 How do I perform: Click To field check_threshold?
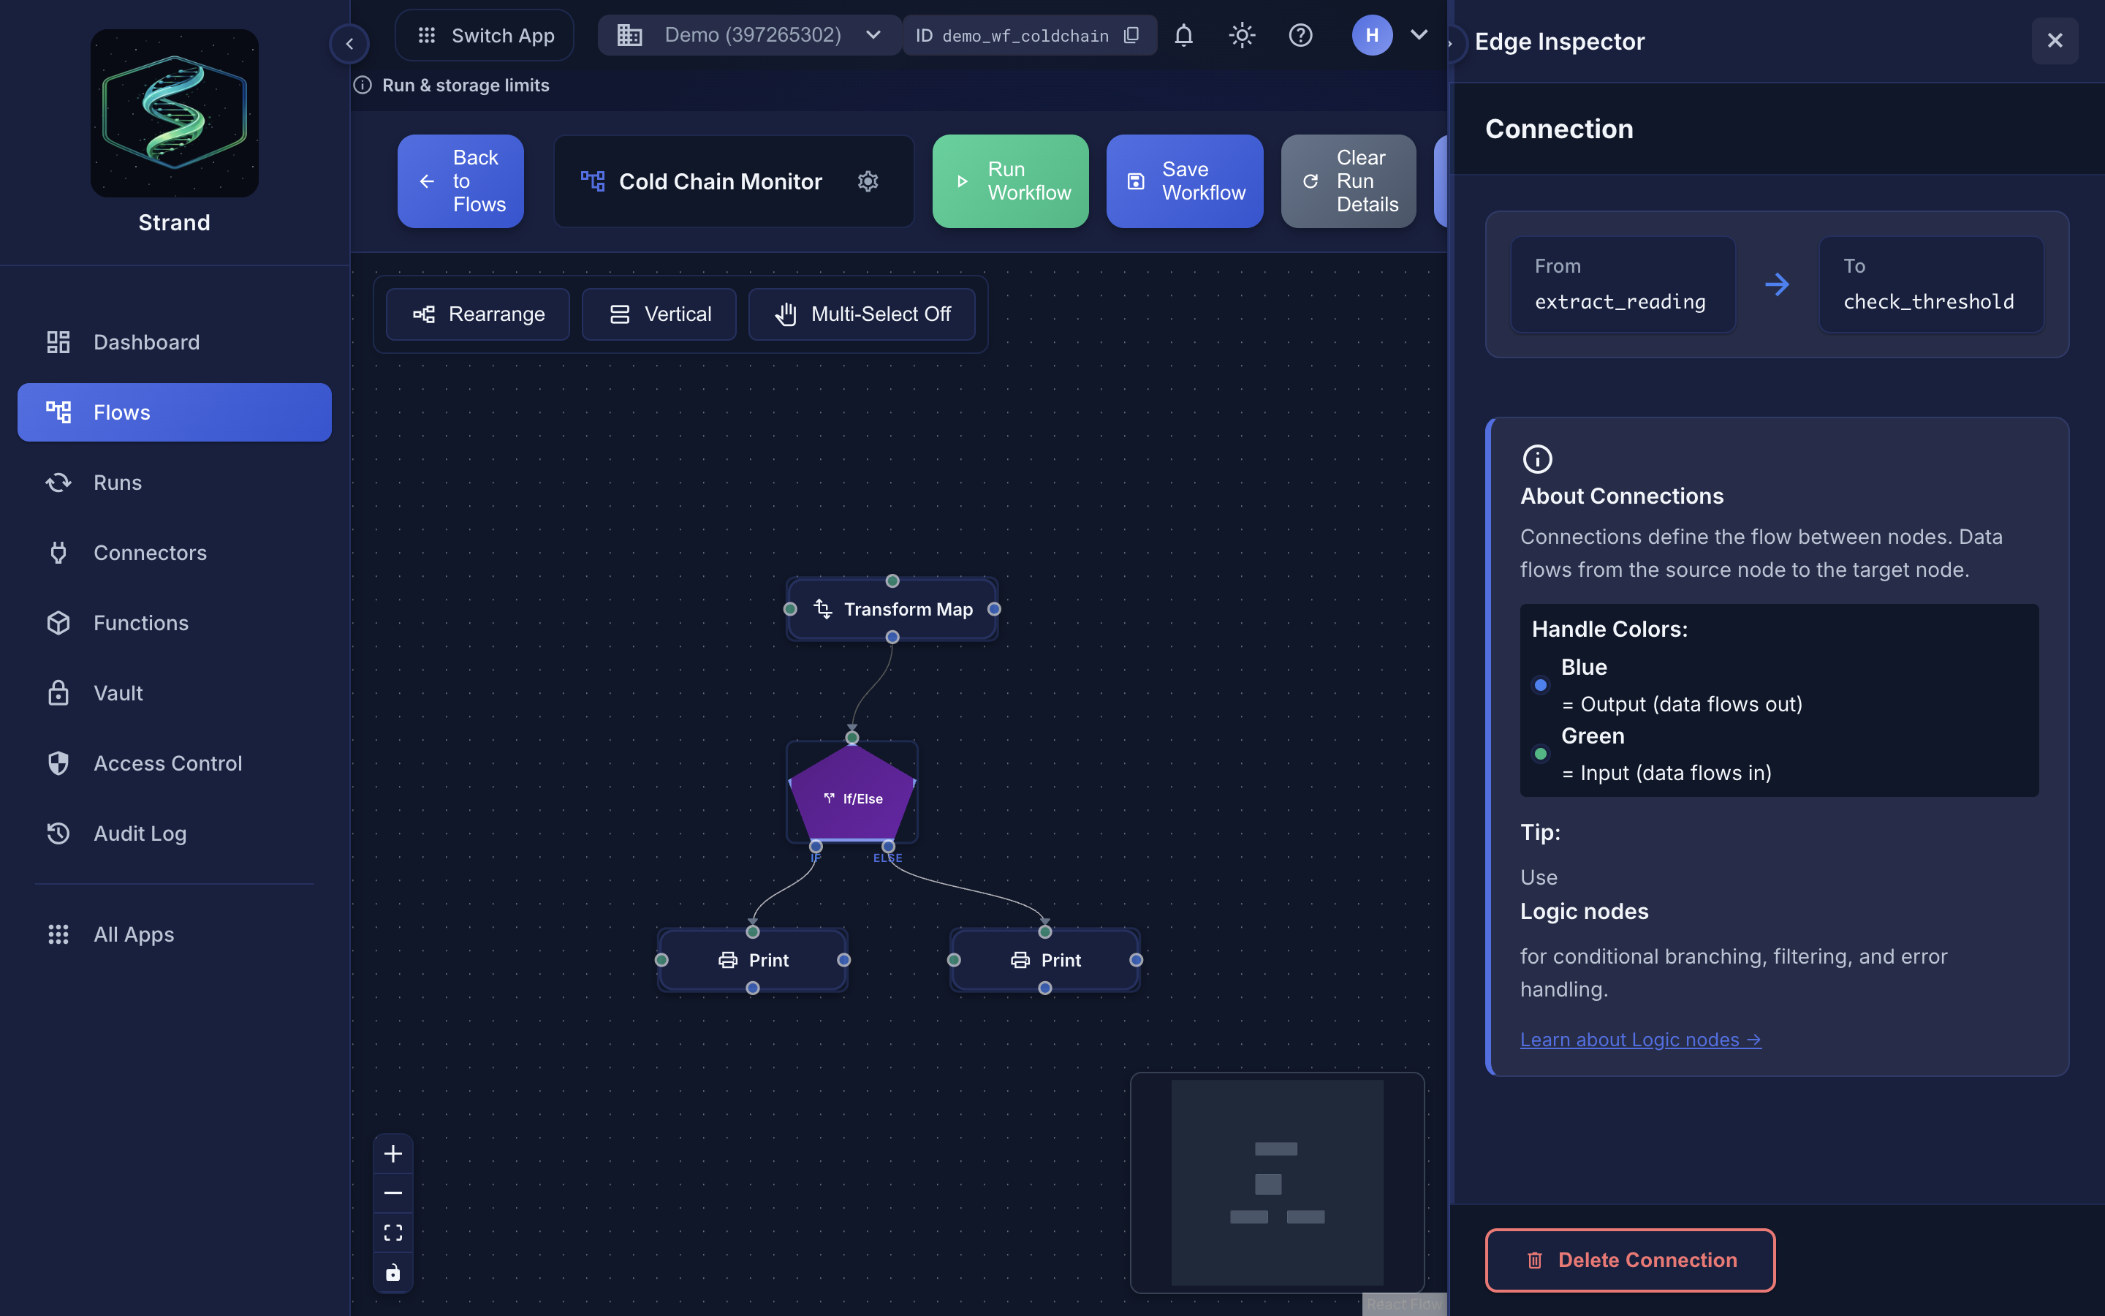point(1931,284)
